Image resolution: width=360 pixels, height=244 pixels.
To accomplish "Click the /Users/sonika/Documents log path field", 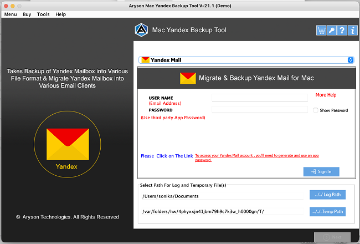I will pos(223,196).
